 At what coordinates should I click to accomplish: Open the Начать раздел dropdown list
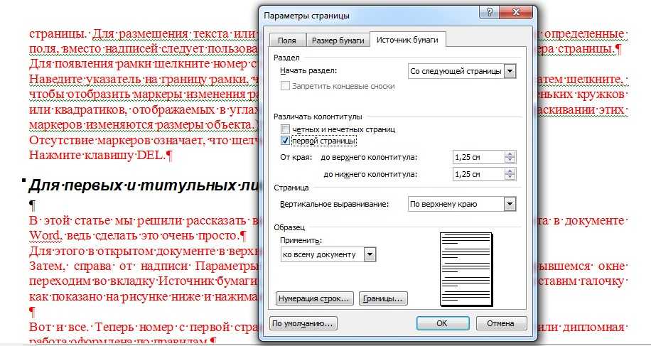click(x=509, y=71)
